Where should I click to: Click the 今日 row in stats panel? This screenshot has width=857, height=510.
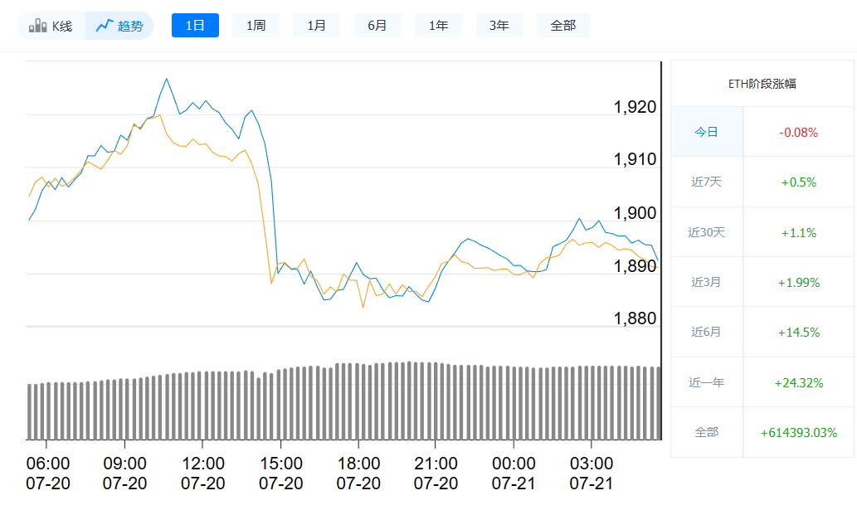point(706,131)
